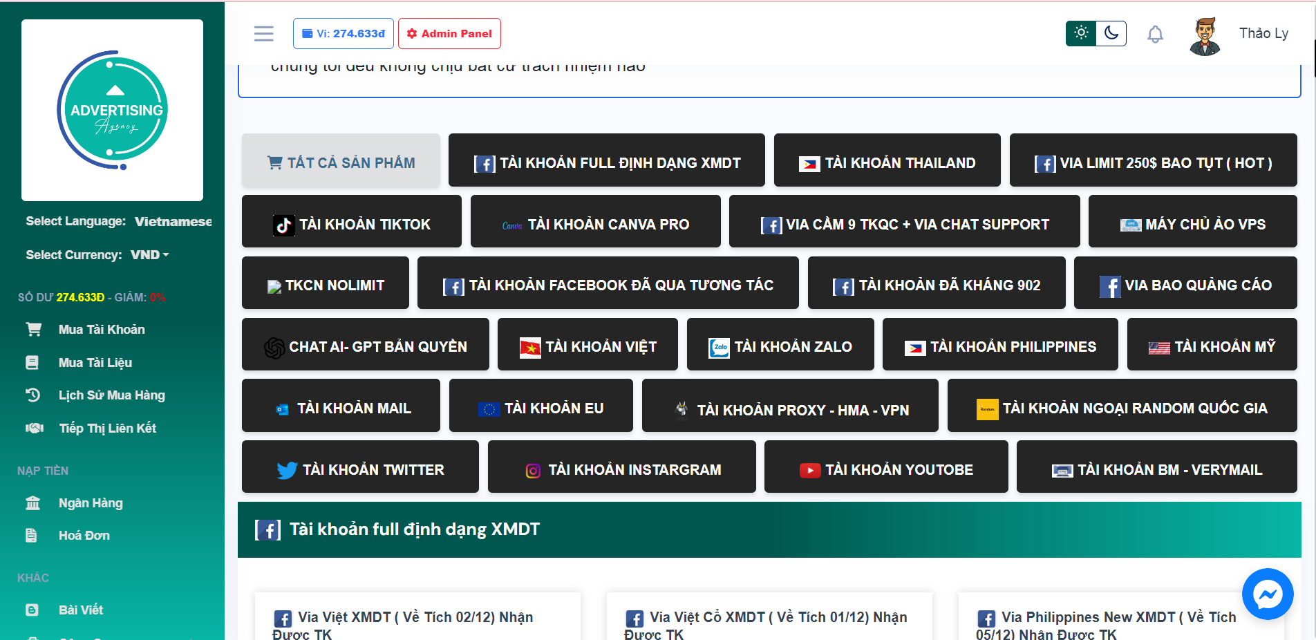Click the Mua Tài Khoản cart icon

tap(33, 330)
